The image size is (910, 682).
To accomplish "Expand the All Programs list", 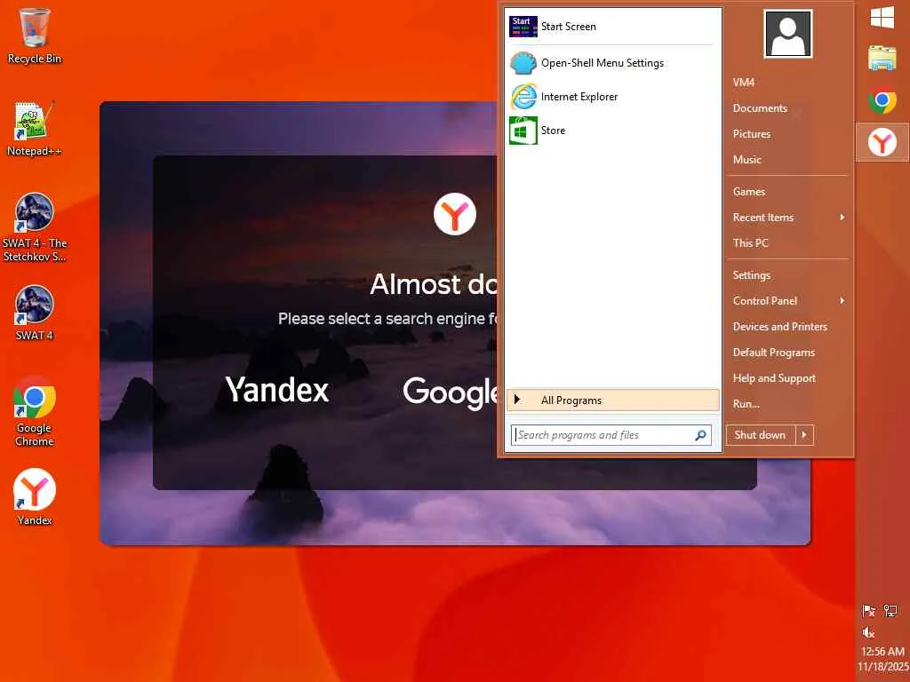I will (613, 400).
